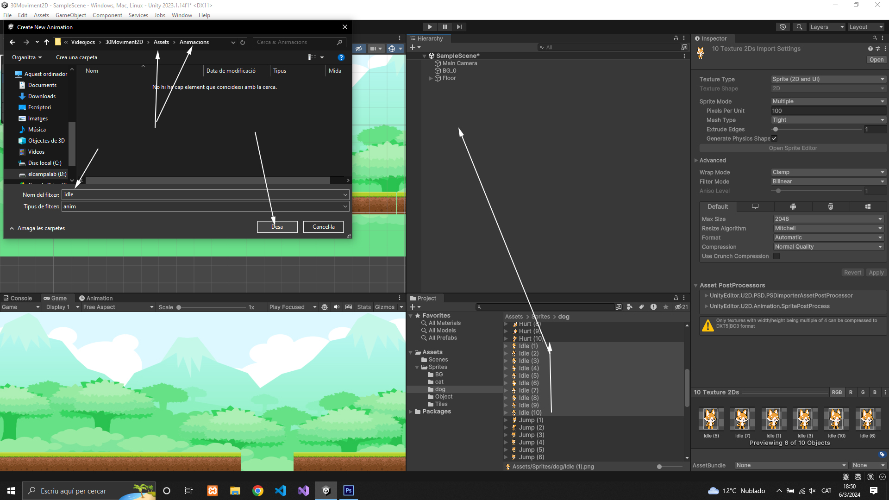This screenshot has width=889, height=500.
Task: Open the Sprite Mode dropdown
Action: pyautogui.click(x=828, y=101)
